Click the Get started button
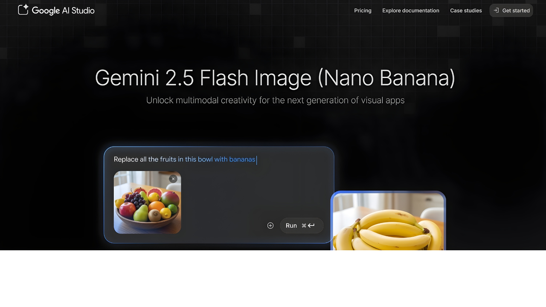Screen dimensions: 546x307 pos(511,11)
